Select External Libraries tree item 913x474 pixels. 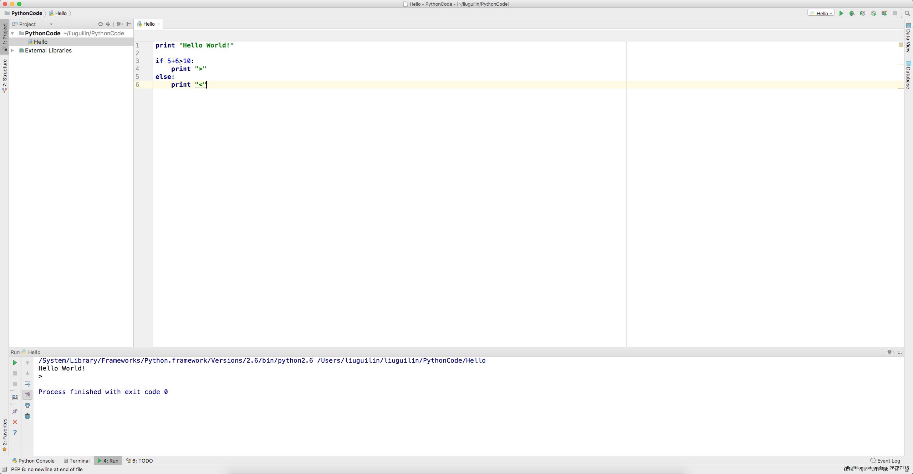47,50
